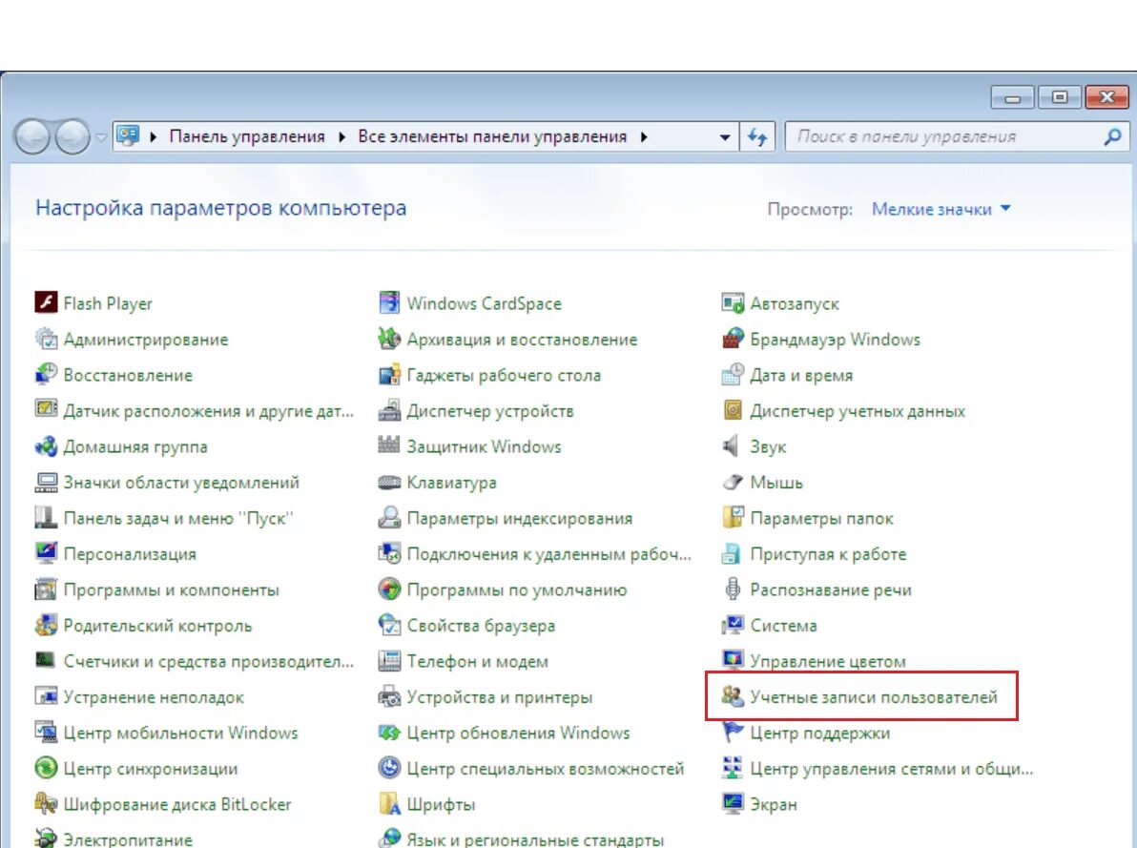
Task: Expand the address bar history dropdown arrow
Action: 724,137
